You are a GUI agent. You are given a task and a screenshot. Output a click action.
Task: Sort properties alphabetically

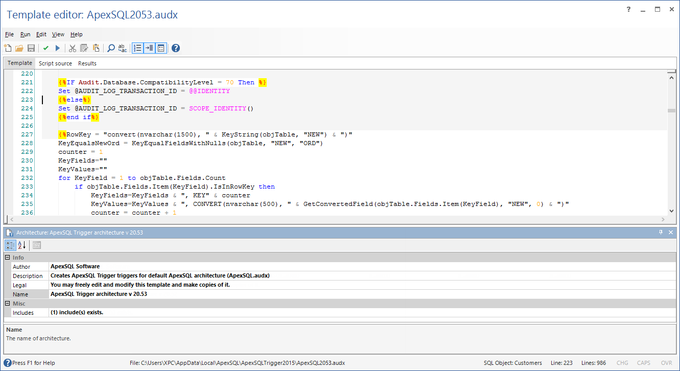[21, 245]
